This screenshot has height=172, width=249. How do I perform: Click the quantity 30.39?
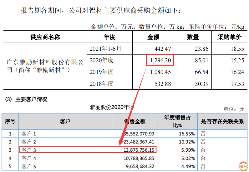(201, 84)
